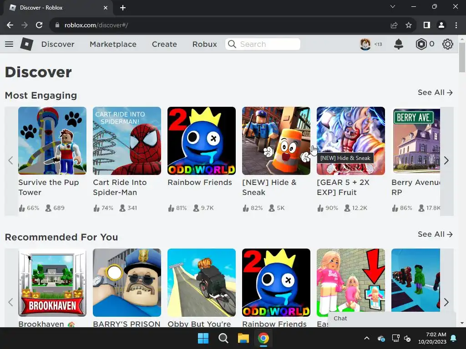The image size is (466, 349).
Task: Close the Discover - Roblox tab
Action: pyautogui.click(x=106, y=8)
